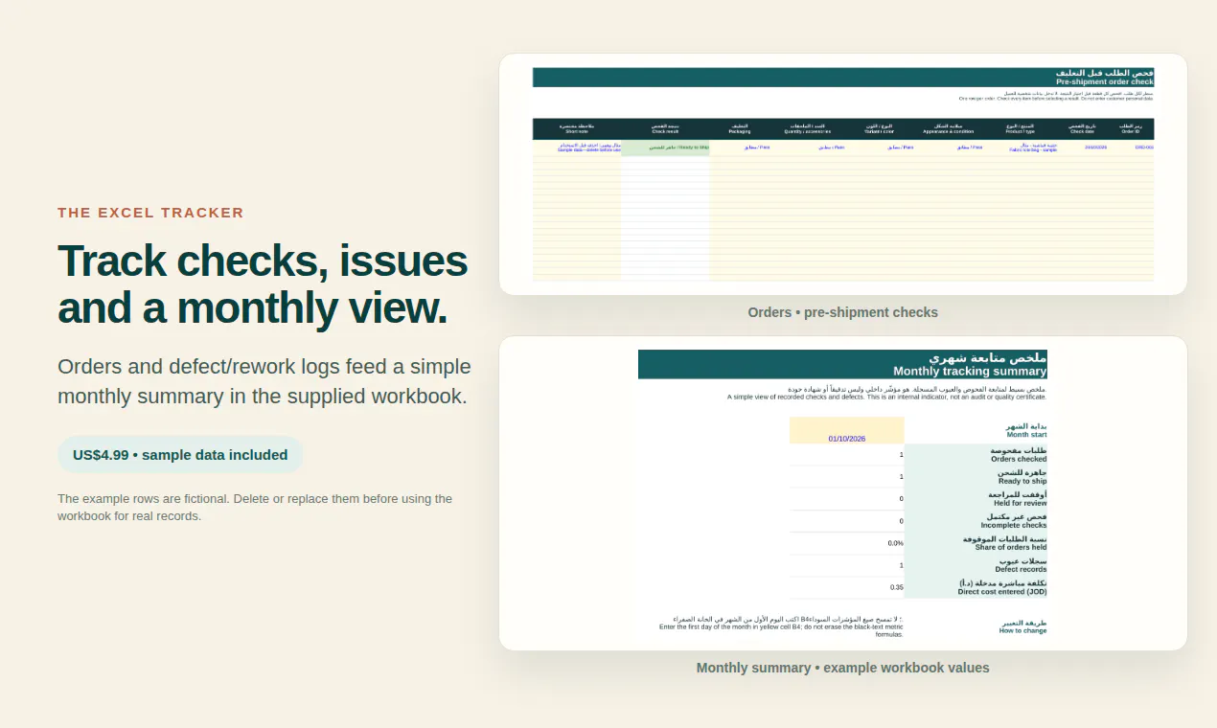Click the 'Monthly tracking summary' sheet title
Screen dimensions: 1217x728
click(x=970, y=372)
